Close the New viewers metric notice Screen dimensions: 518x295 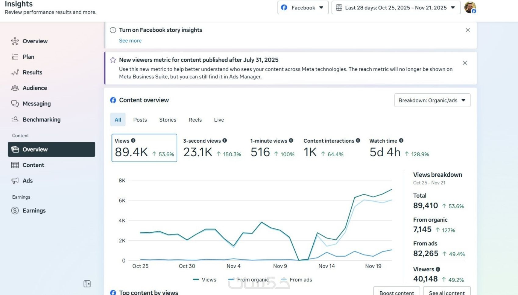(x=465, y=63)
